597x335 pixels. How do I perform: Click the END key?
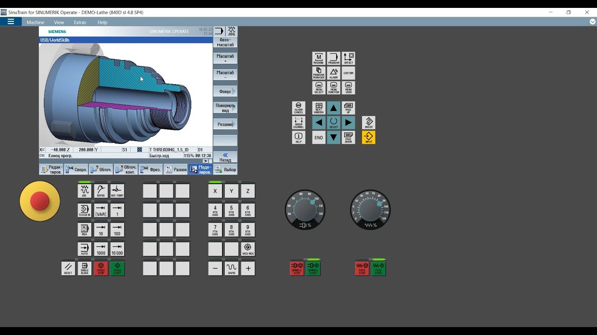pyautogui.click(x=319, y=137)
